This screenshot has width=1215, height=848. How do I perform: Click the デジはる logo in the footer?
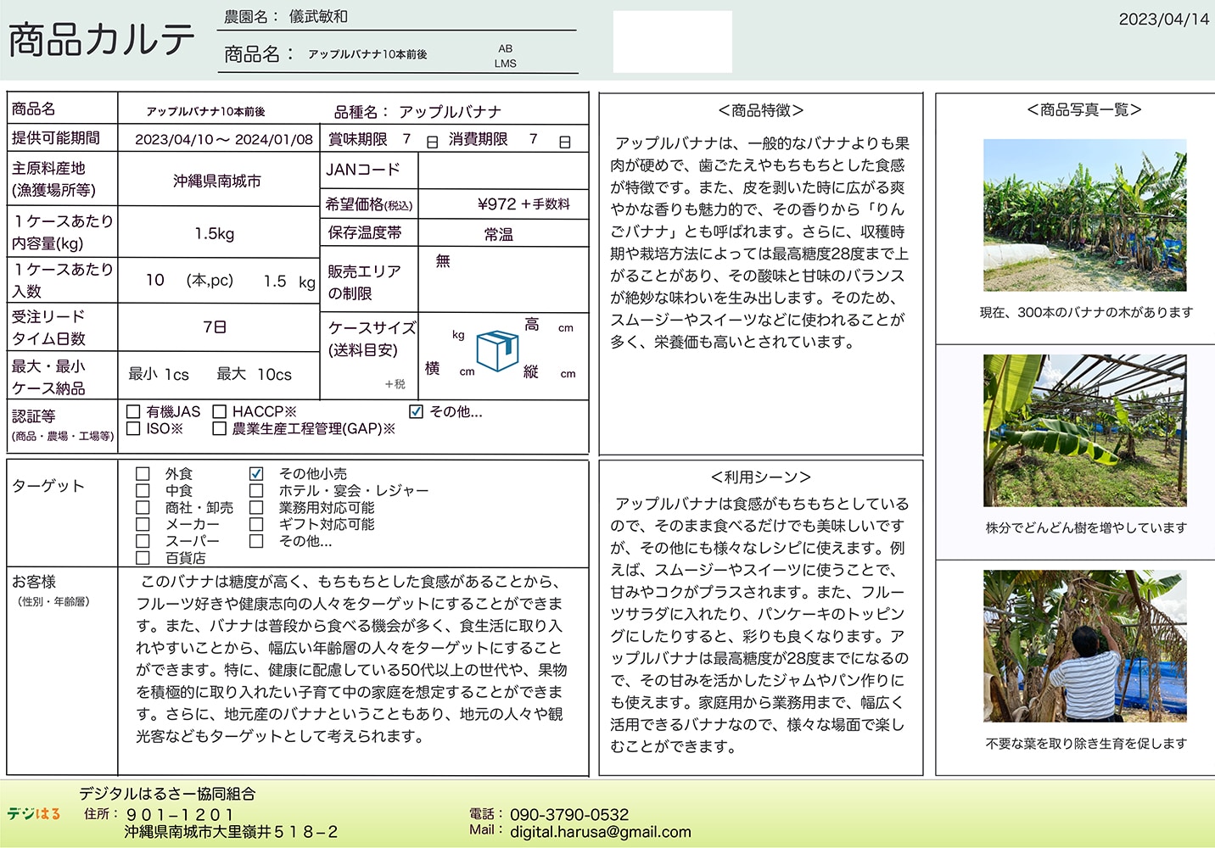pyautogui.click(x=34, y=814)
